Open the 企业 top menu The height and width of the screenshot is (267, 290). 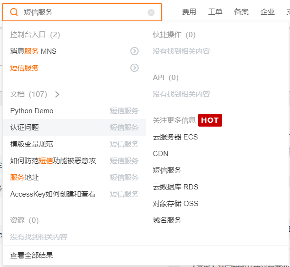click(x=268, y=12)
